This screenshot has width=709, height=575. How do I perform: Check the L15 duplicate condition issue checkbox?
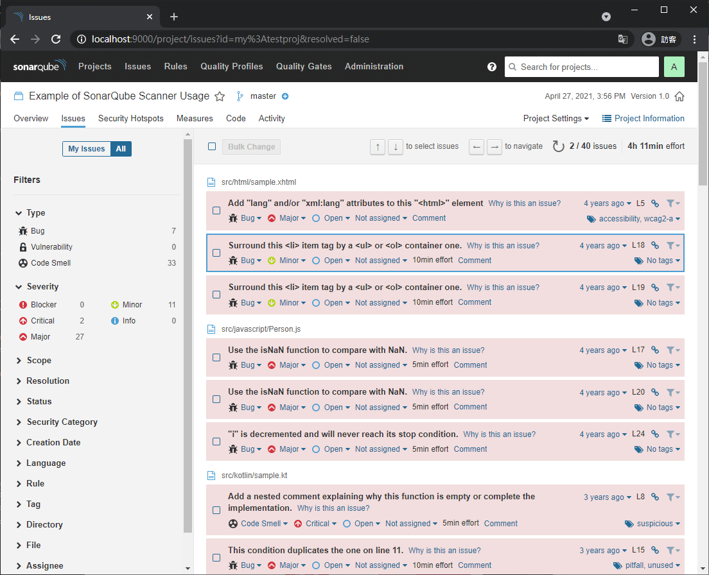(x=216, y=558)
